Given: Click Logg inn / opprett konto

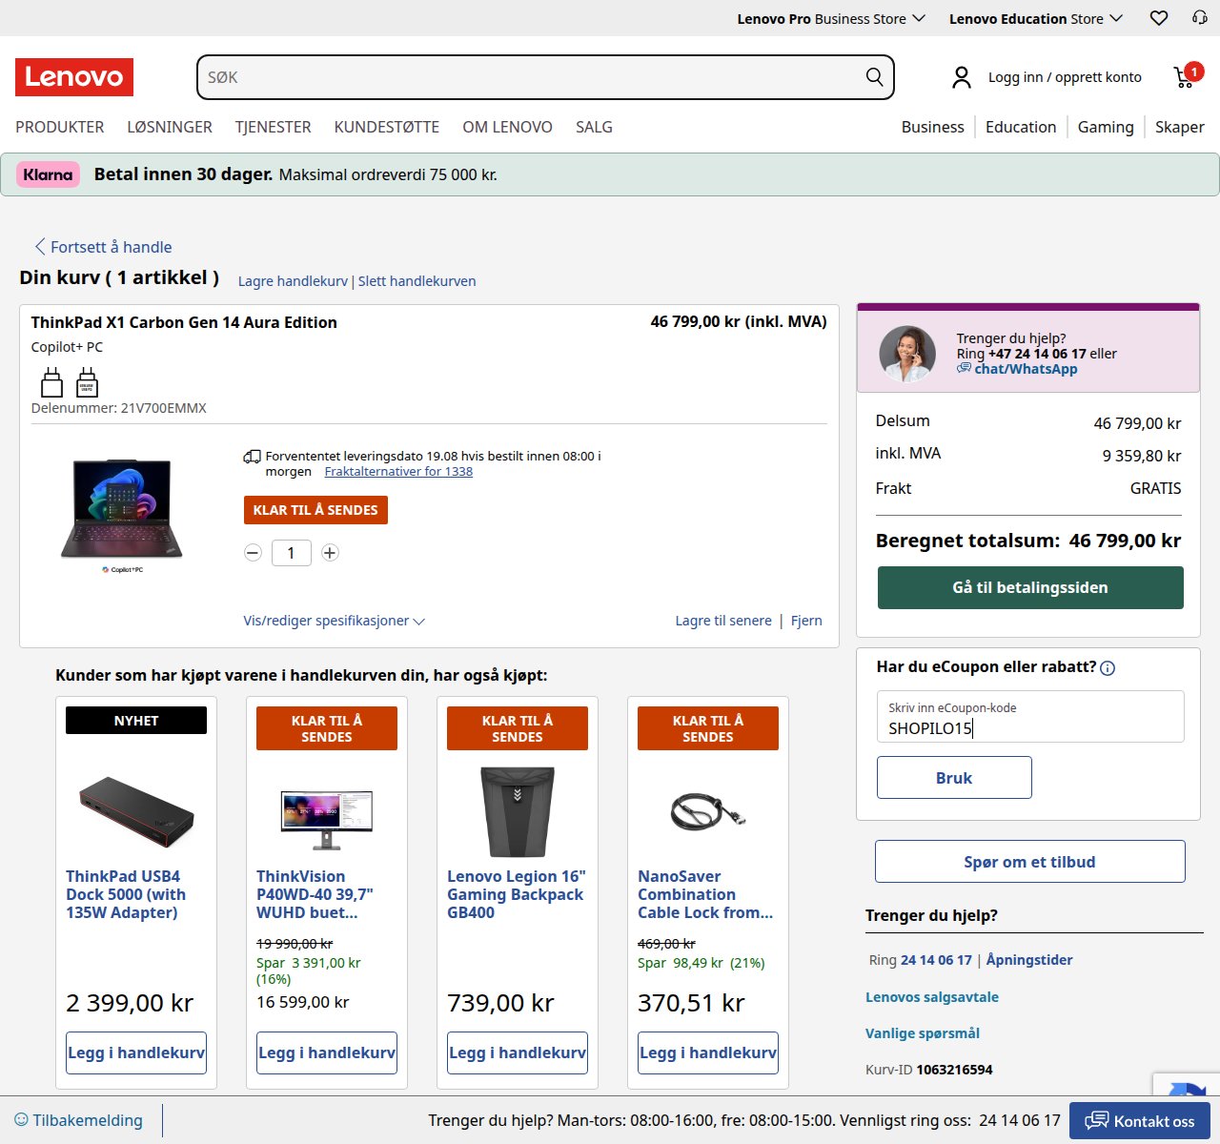Looking at the screenshot, I should click(x=1065, y=77).
